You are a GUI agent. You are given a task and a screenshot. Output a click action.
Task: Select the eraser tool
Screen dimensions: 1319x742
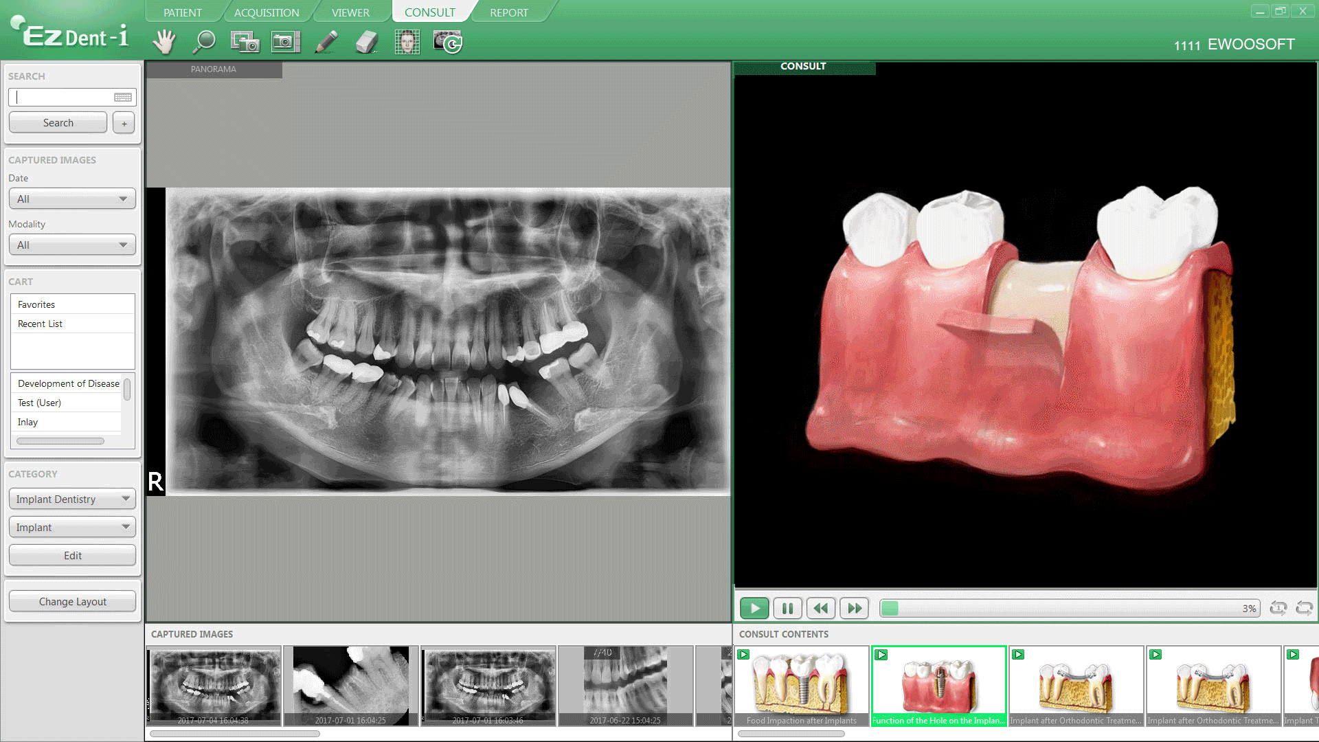pos(367,43)
